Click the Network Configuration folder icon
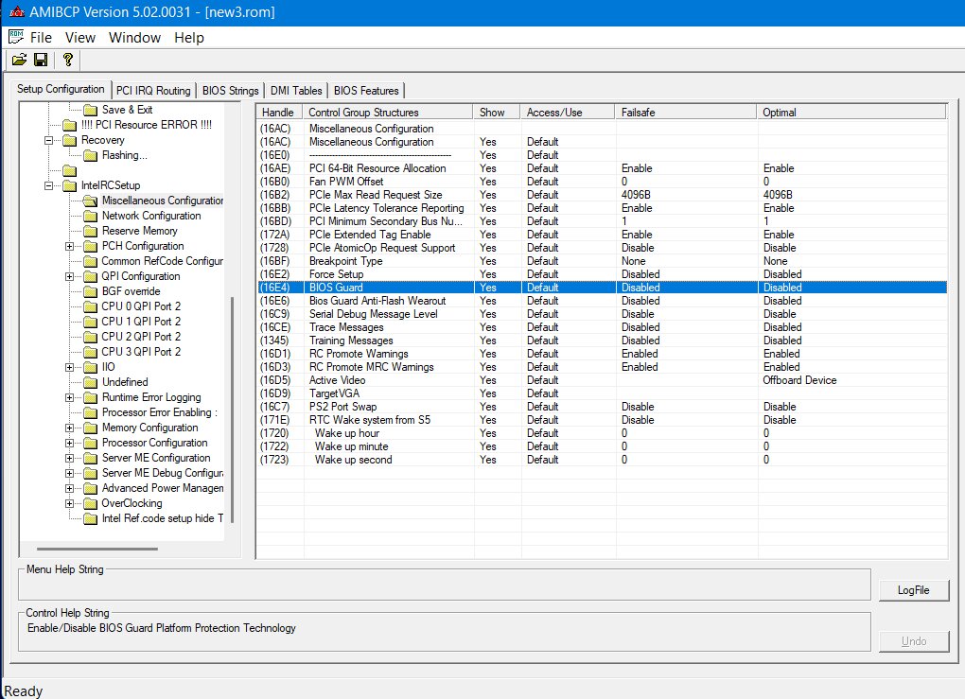Viewport: 965px width, 699px height. tap(91, 216)
